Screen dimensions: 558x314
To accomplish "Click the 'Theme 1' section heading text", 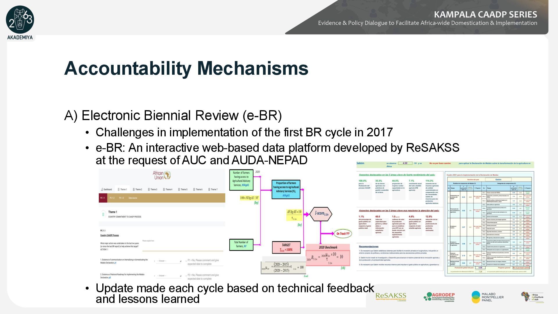I will coord(112,212).
